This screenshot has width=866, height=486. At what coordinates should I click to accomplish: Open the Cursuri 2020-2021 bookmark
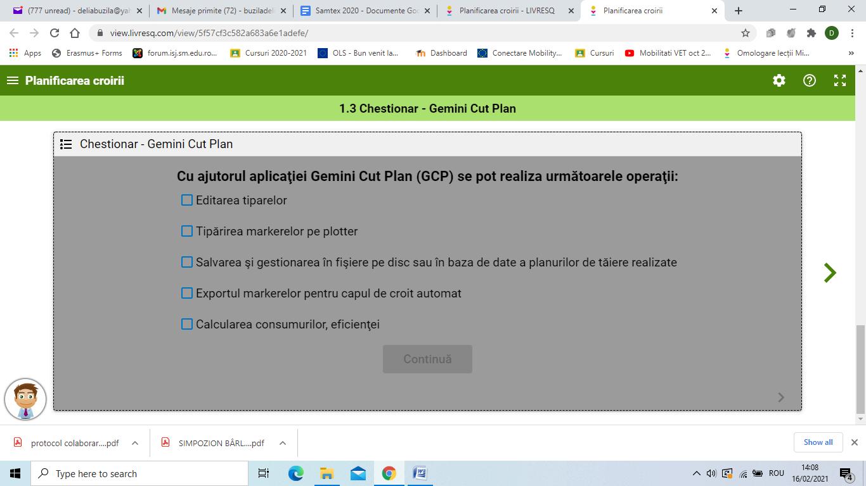coord(268,53)
